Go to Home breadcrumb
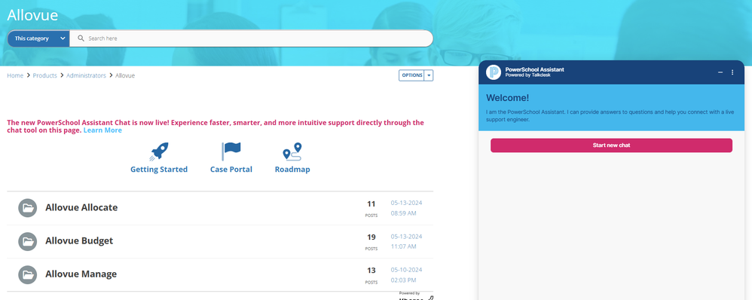The image size is (752, 300). pos(15,75)
